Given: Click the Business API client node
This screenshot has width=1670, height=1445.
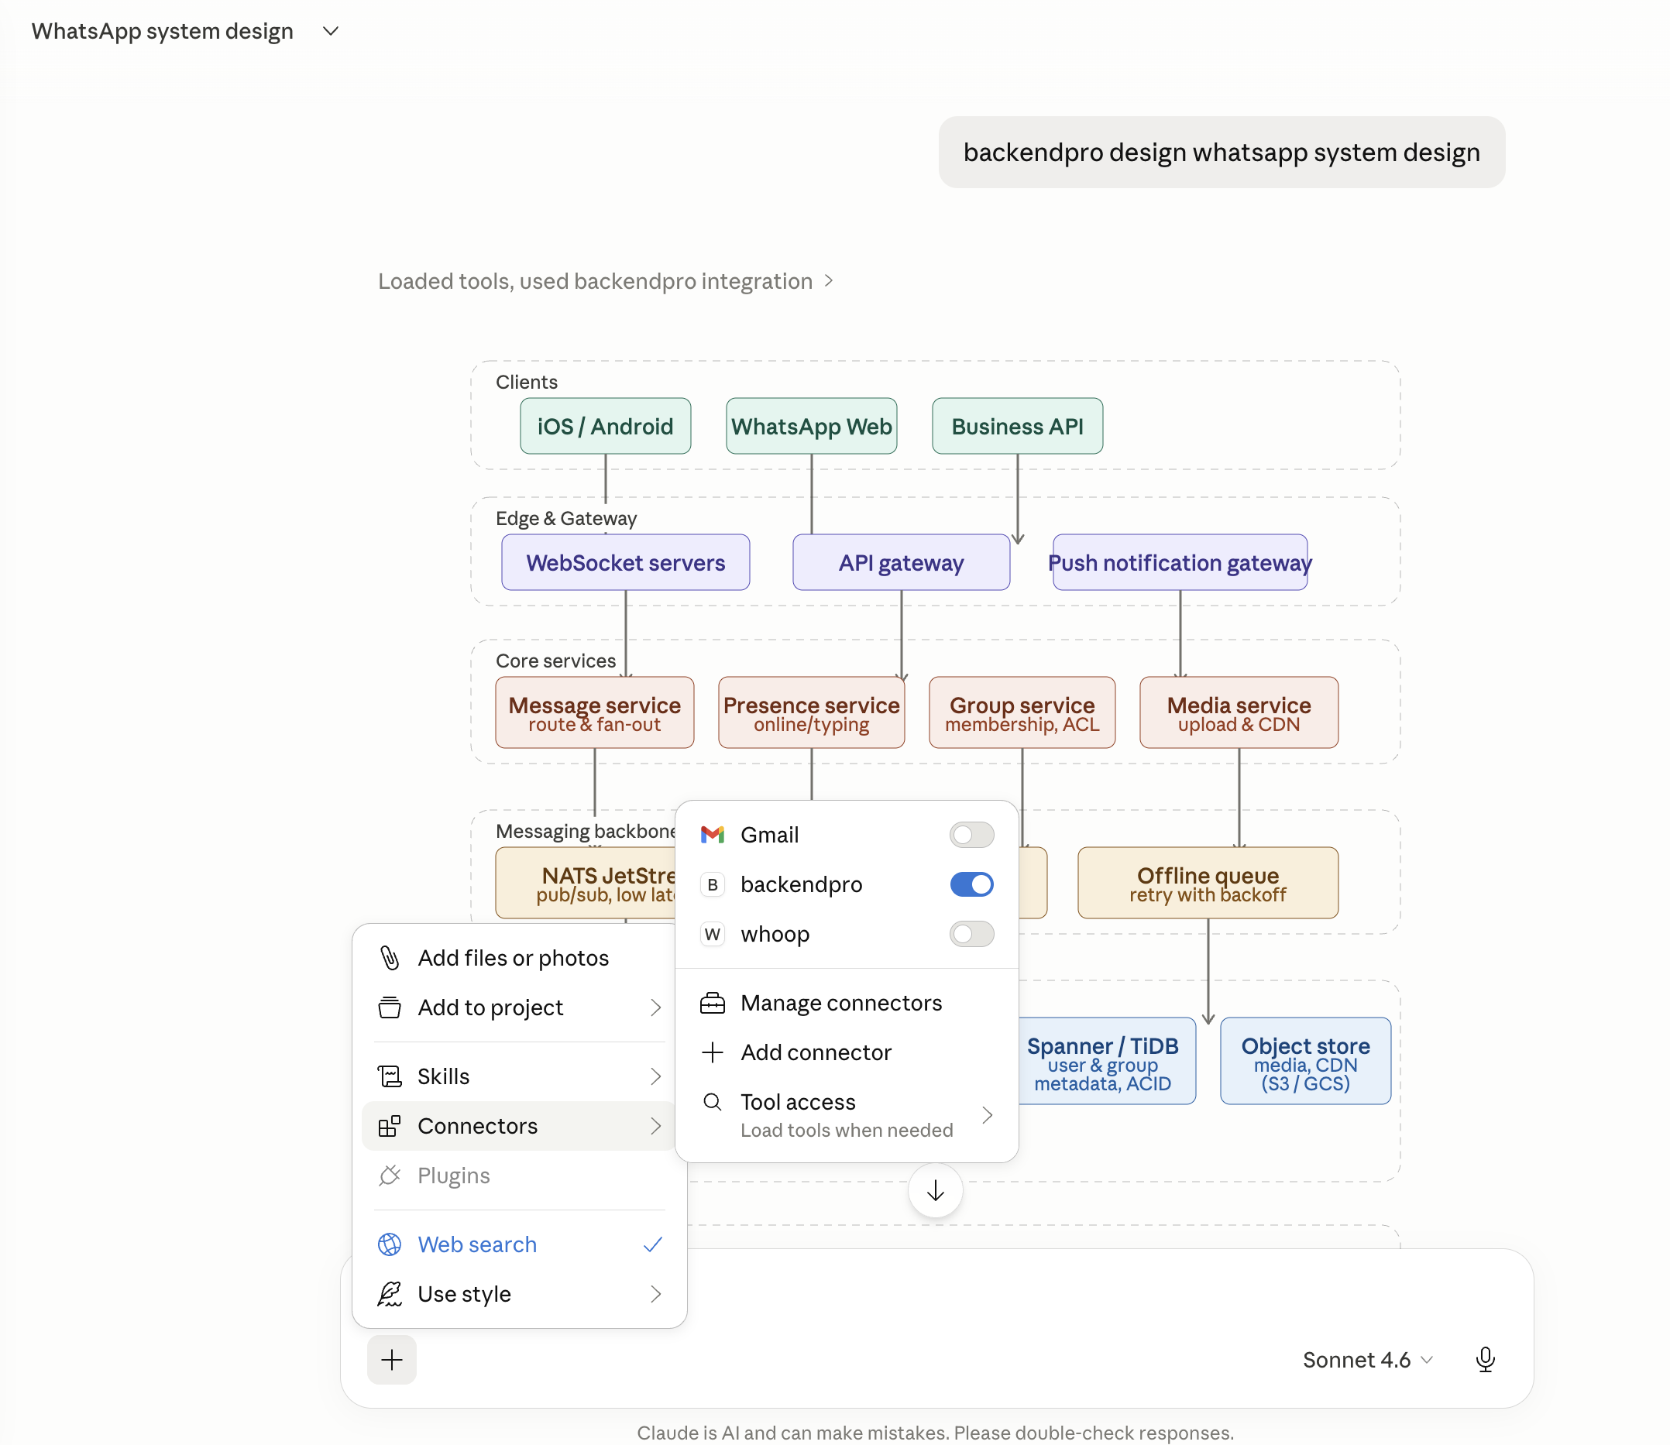Looking at the screenshot, I should [x=1018, y=426].
